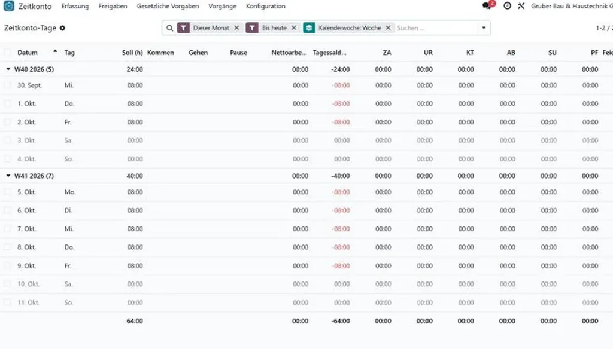This screenshot has height=349, width=613.
Task: Click the Soll (h) column header
Action: click(132, 53)
